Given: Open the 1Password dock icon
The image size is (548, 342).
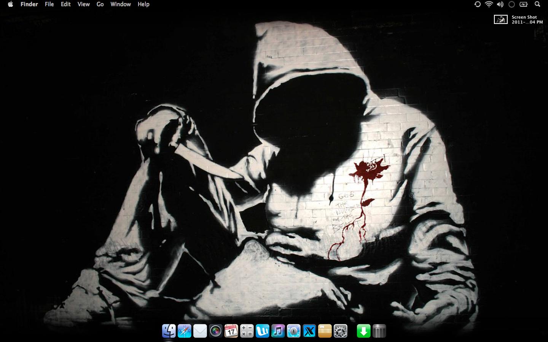Looking at the screenshot, I should pos(294,331).
